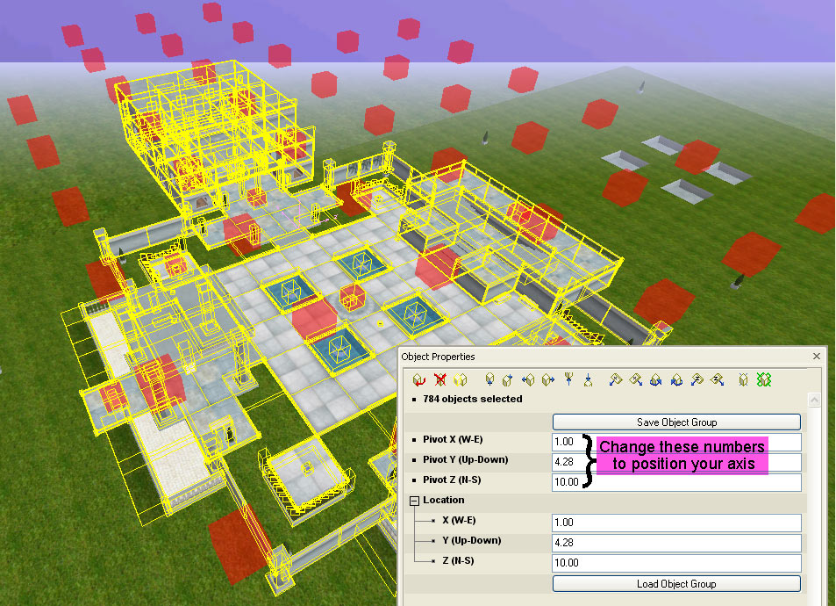Click the first rotate Z axis icon

click(x=697, y=379)
